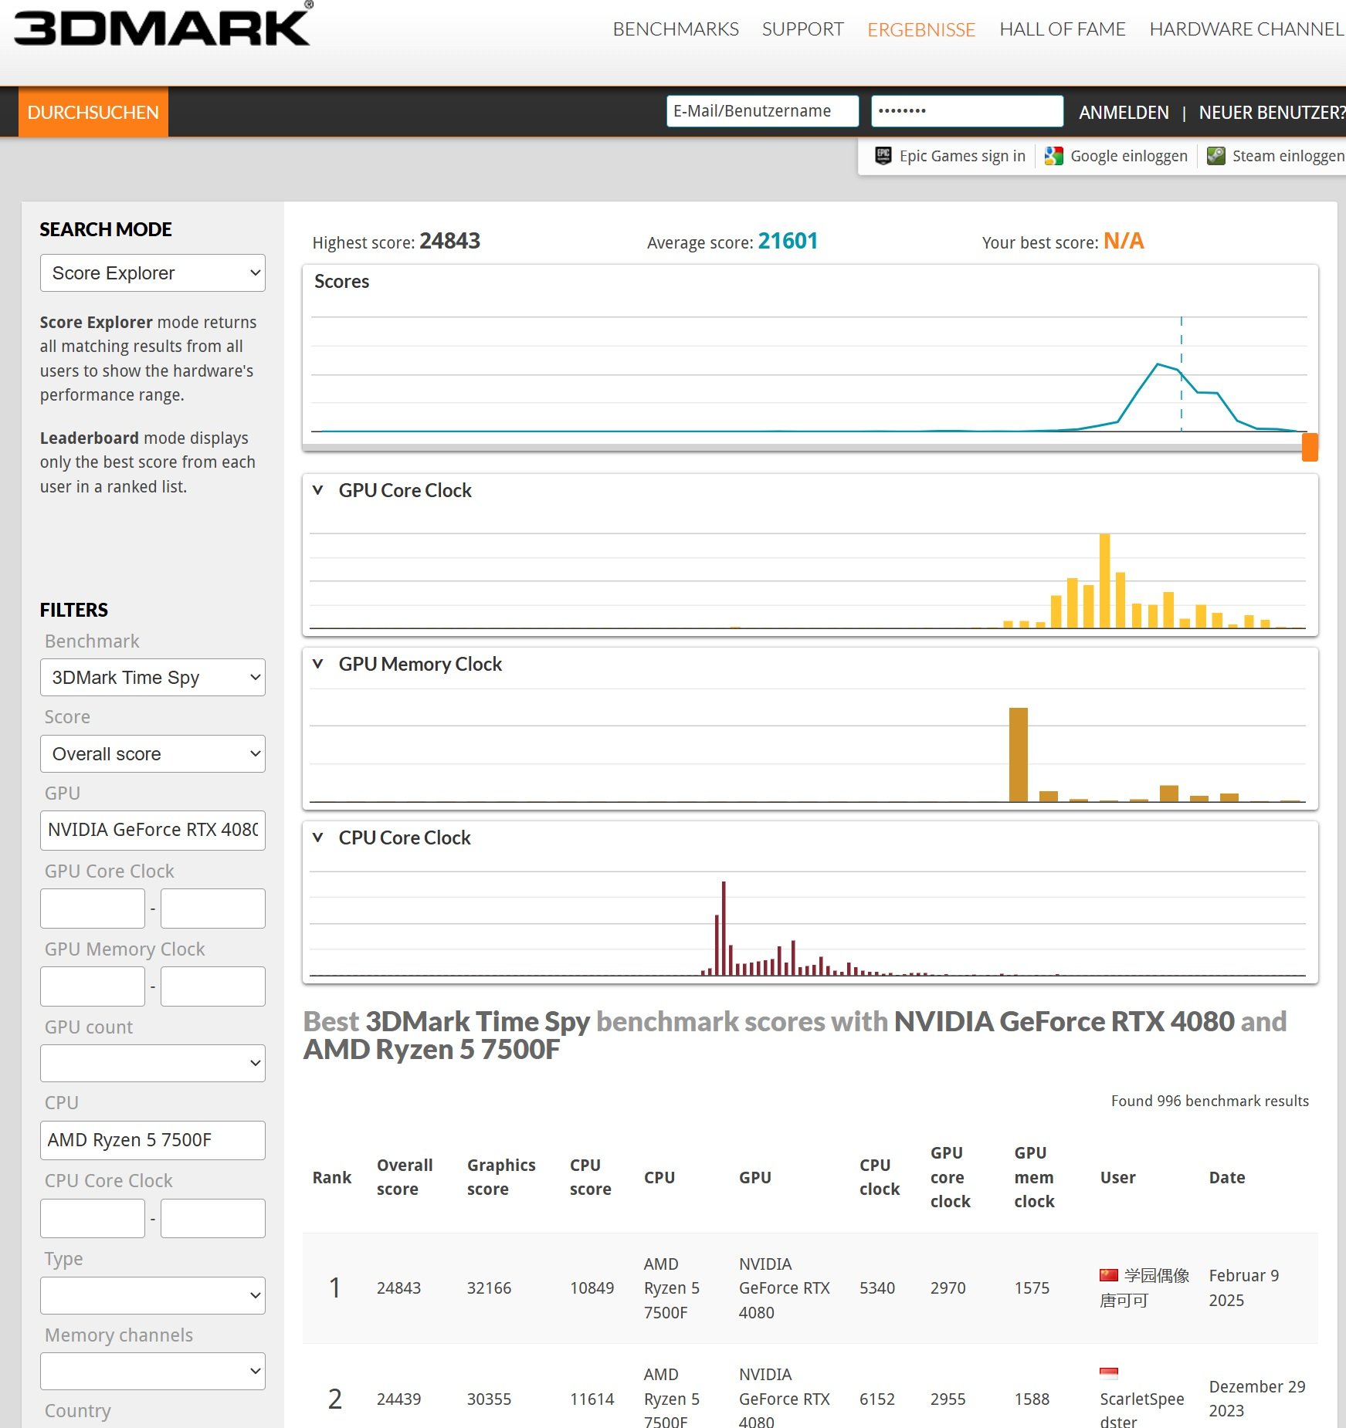Click the Epic Games sign-in icon
The width and height of the screenshot is (1346, 1428).
click(883, 156)
